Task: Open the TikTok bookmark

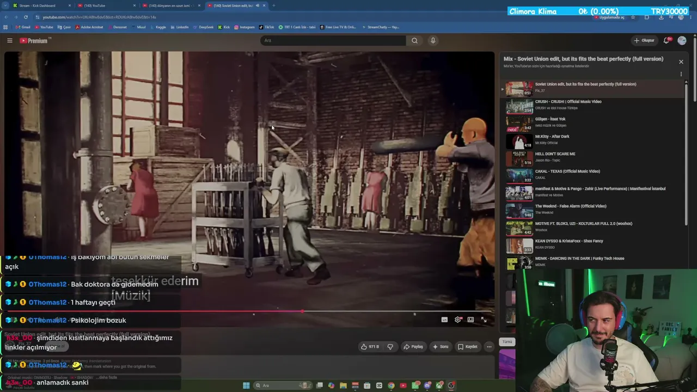Action: click(267, 27)
